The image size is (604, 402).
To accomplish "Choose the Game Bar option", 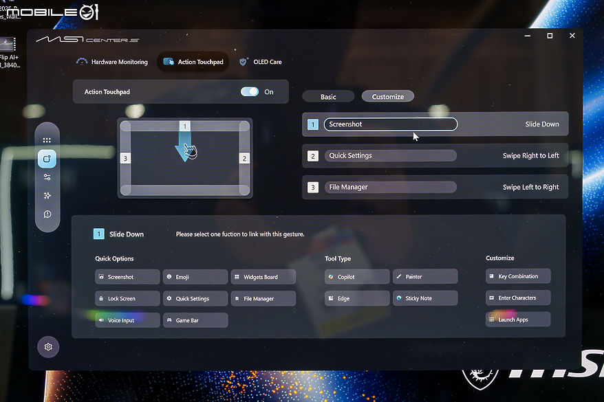I will pos(195,320).
